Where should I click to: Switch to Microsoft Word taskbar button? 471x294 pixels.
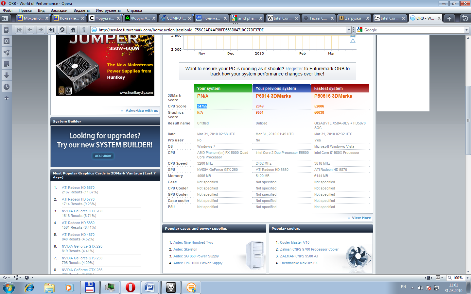[x=150, y=287]
